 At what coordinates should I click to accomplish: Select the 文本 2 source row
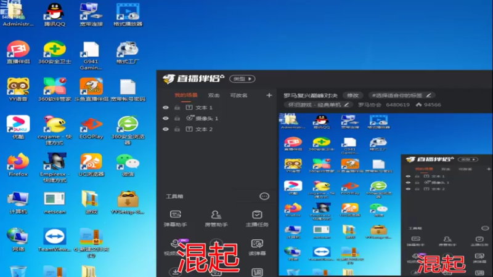point(217,129)
